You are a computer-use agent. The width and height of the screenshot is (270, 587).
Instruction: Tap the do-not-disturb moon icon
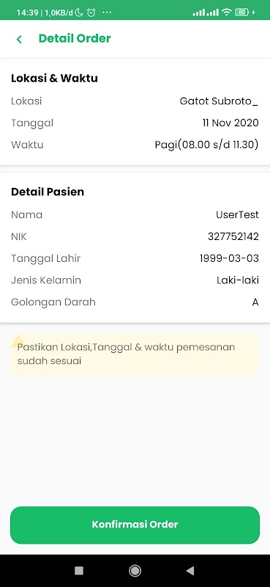coord(79,12)
